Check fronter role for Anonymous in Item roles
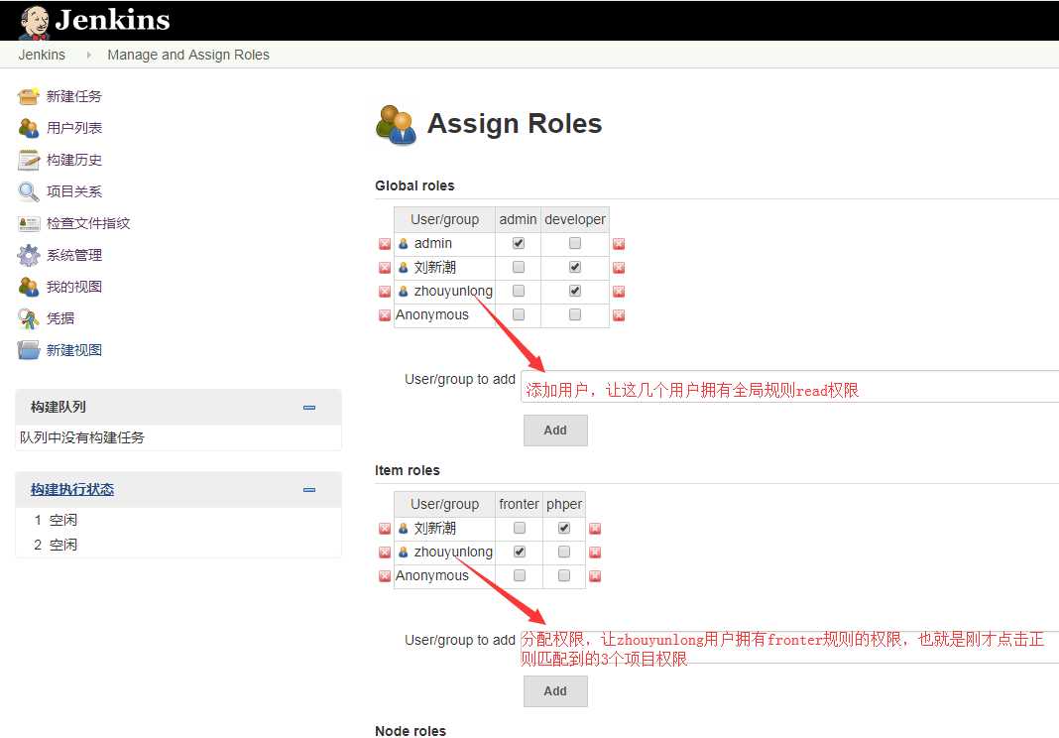The height and width of the screenshot is (738, 1059). point(520,575)
